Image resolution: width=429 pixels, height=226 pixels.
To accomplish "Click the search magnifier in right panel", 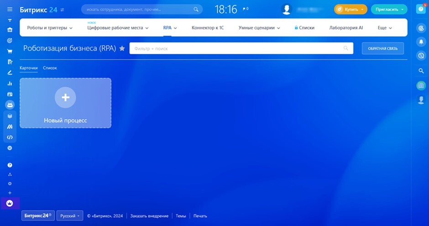I will [x=421, y=71].
